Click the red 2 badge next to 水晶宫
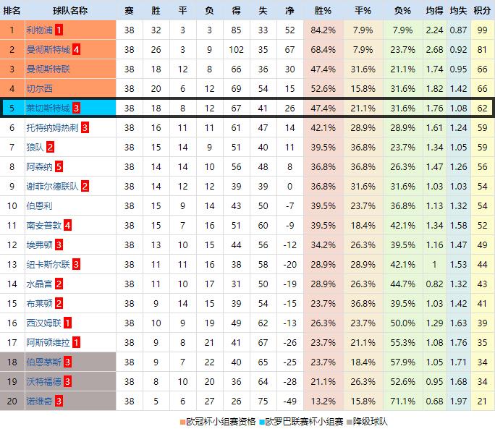This screenshot has width=495, height=429. point(59,284)
